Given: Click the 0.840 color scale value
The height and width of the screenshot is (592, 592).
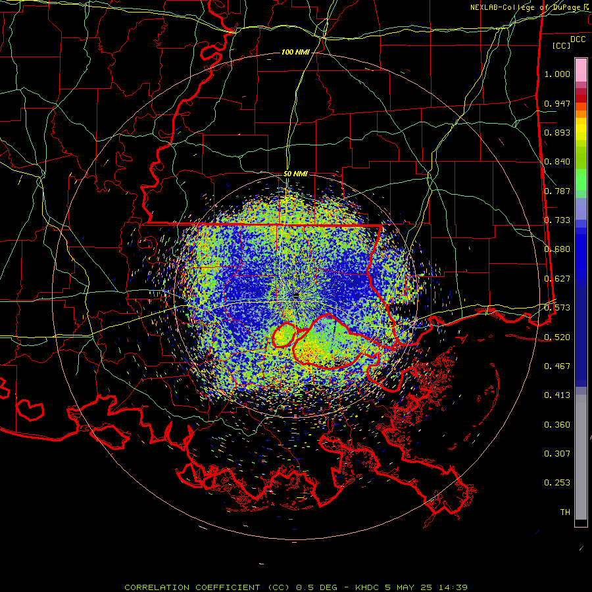Looking at the screenshot, I should click(x=557, y=162).
